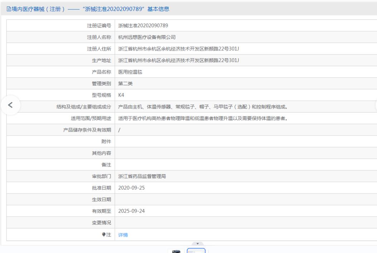
Task: Click the 生产地址 label
Action: point(101,61)
